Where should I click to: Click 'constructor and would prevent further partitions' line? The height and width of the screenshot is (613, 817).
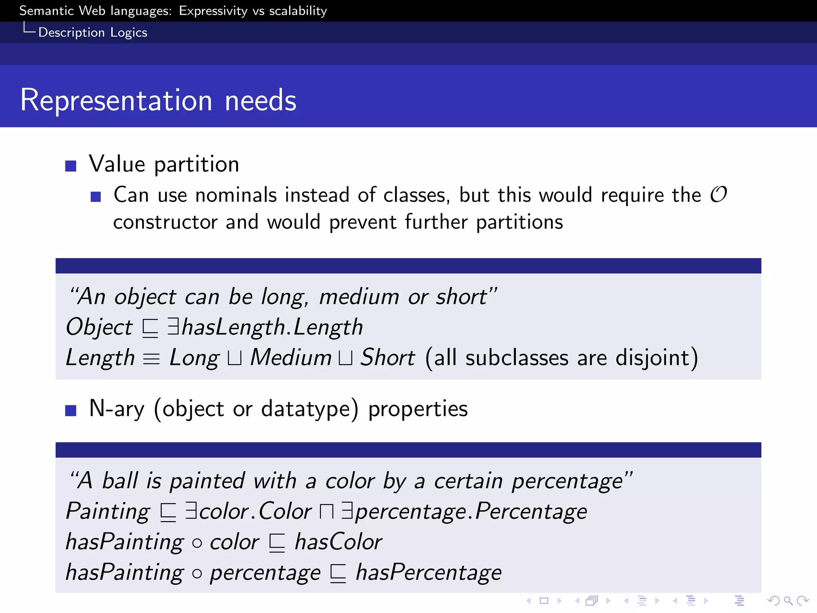(x=338, y=222)
